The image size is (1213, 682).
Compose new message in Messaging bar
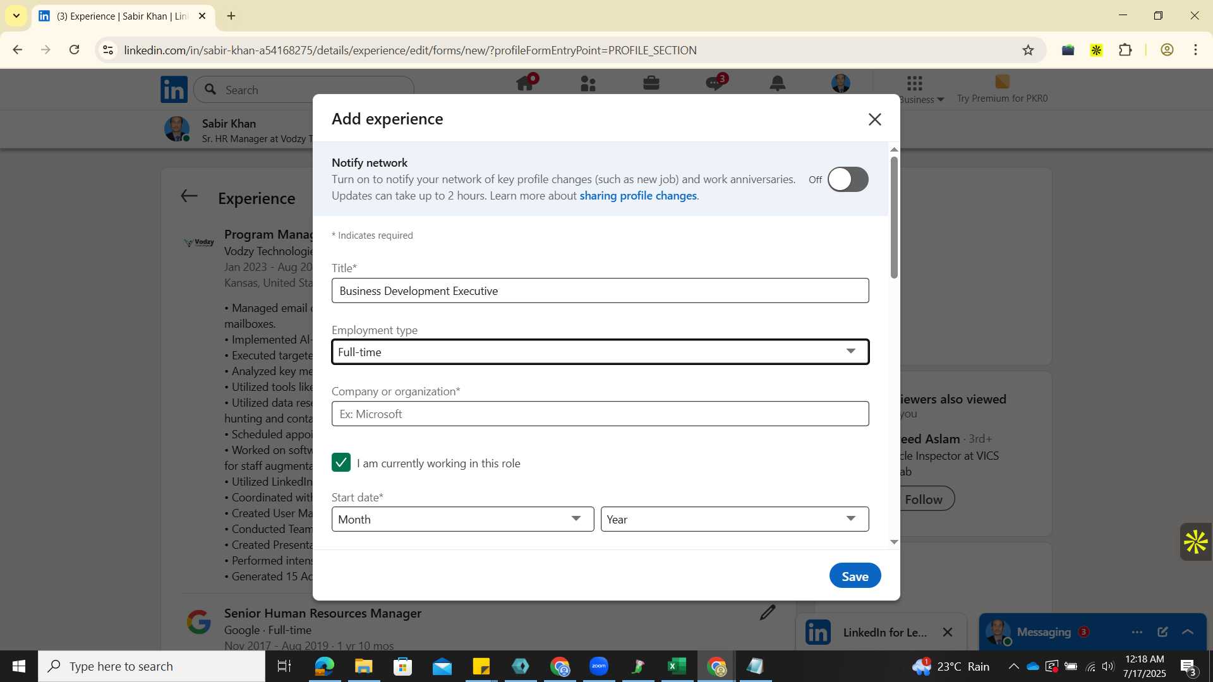1163,632
